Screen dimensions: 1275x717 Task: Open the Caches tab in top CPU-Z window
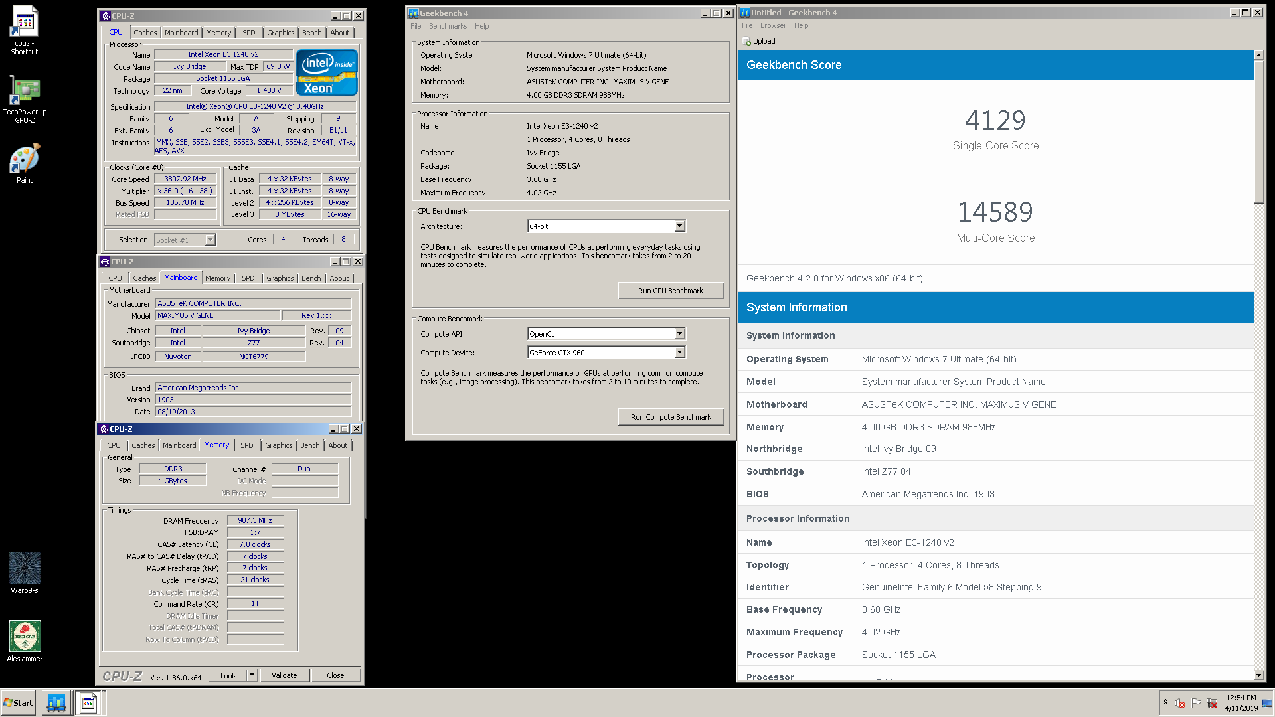[x=145, y=33]
